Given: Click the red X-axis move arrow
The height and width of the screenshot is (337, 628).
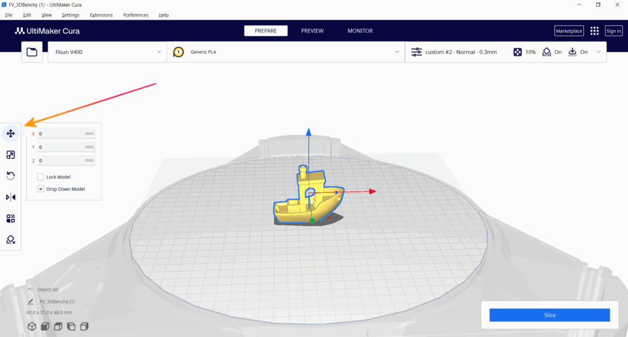Looking at the screenshot, I should click(372, 191).
